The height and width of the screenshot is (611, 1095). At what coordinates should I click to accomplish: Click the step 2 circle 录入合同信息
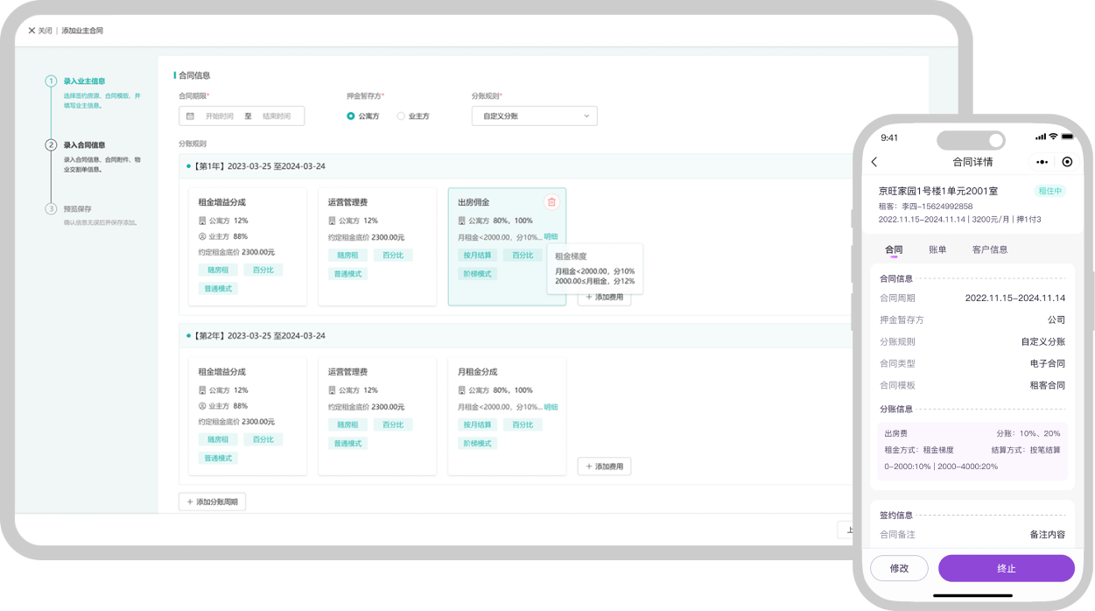click(51, 145)
